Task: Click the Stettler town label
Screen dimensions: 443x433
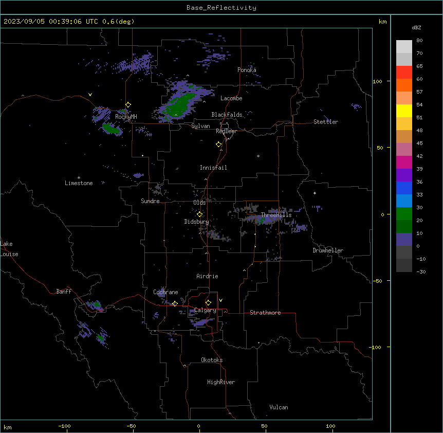Action: 326,122
